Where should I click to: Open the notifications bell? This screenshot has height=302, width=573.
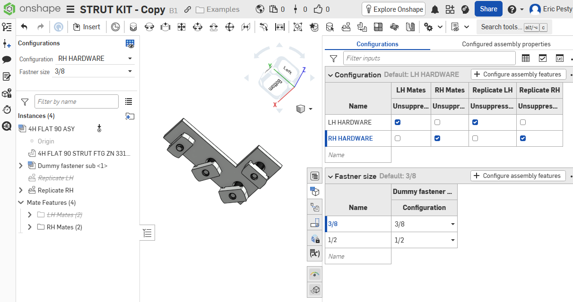coord(434,9)
